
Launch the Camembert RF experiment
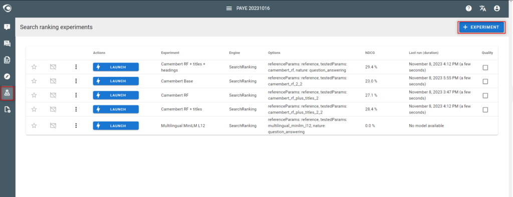click(x=116, y=95)
